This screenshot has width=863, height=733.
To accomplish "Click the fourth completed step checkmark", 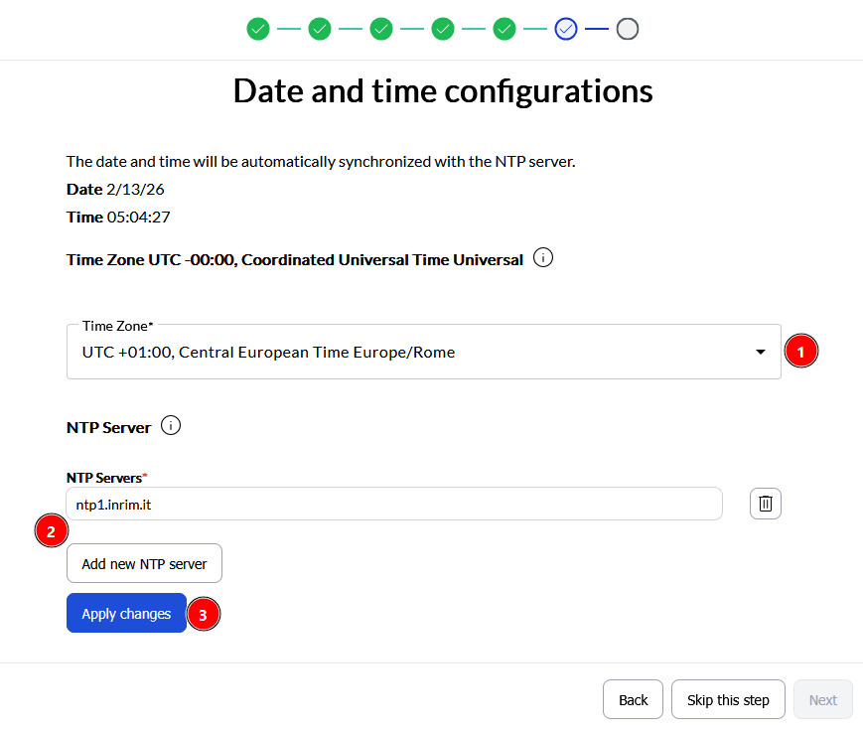I will pyautogui.click(x=443, y=29).
